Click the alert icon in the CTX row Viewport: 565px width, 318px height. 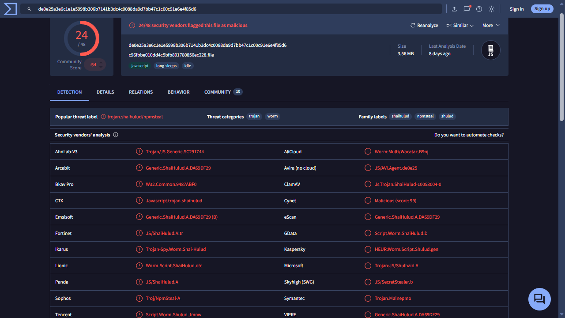click(x=139, y=201)
